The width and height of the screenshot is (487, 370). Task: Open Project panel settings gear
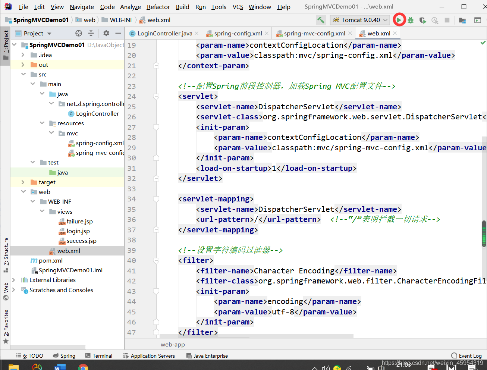tap(106, 33)
